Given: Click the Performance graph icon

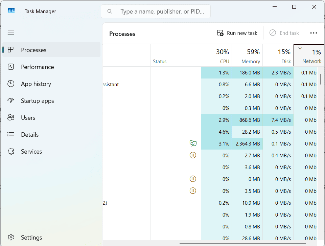Looking at the screenshot, I should click(11, 67).
